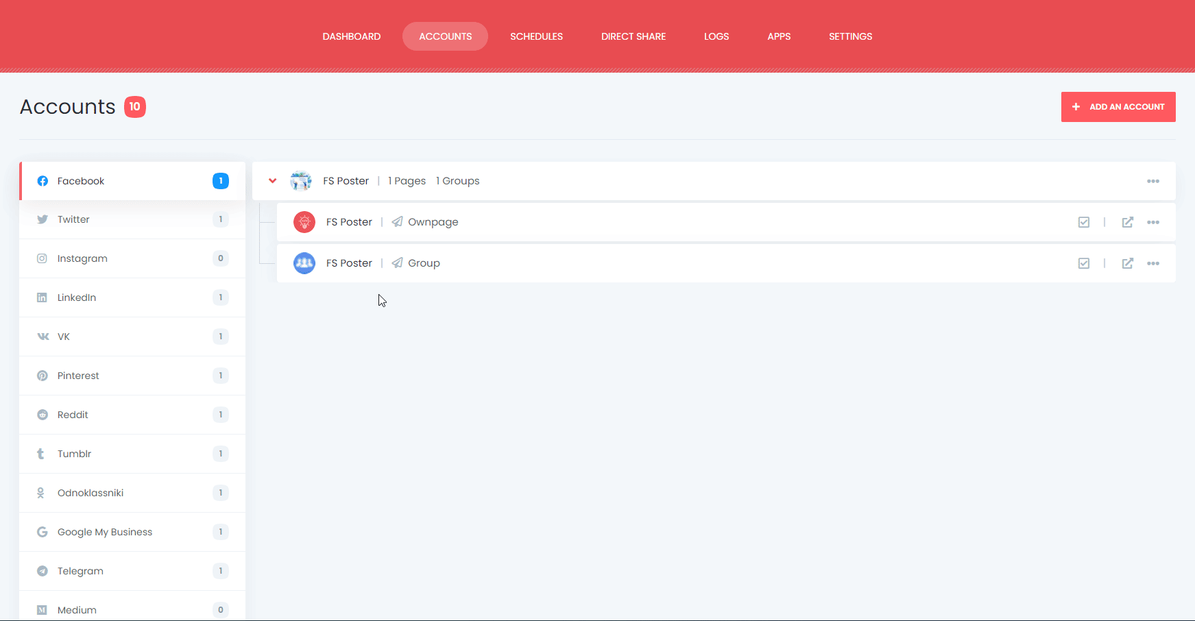The height and width of the screenshot is (621, 1195).
Task: Open three-dot menu for Group row
Action: coord(1153,263)
